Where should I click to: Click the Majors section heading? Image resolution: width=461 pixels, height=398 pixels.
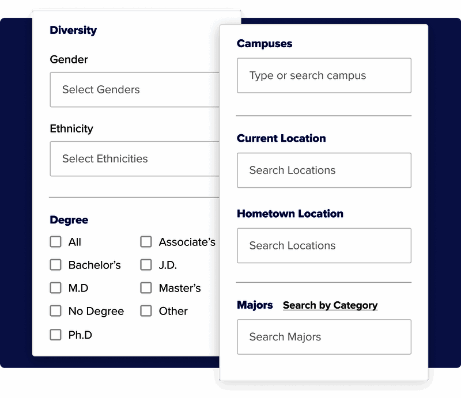(x=255, y=305)
